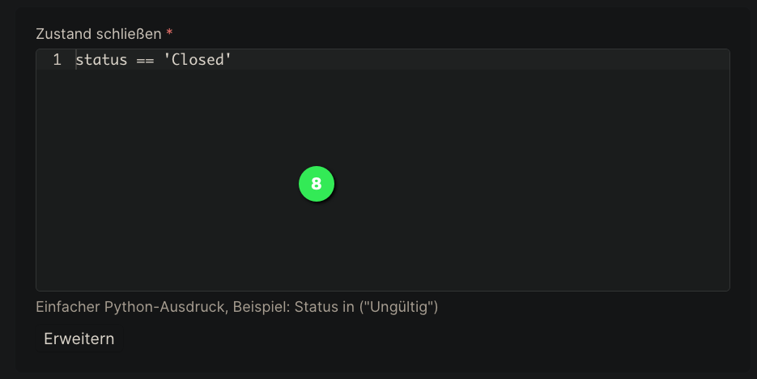Click the empty gutter area below line number 1
This screenshot has width=757, height=379.
(x=56, y=179)
